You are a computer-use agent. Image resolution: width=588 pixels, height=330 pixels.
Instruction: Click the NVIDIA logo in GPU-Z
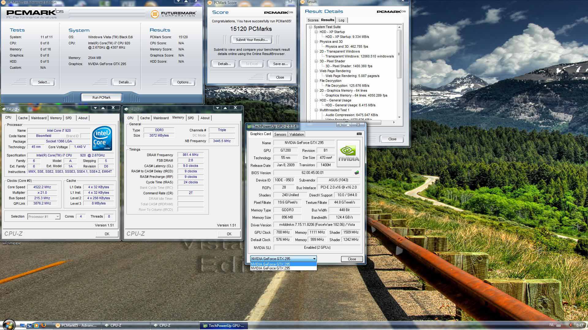pyautogui.click(x=349, y=153)
